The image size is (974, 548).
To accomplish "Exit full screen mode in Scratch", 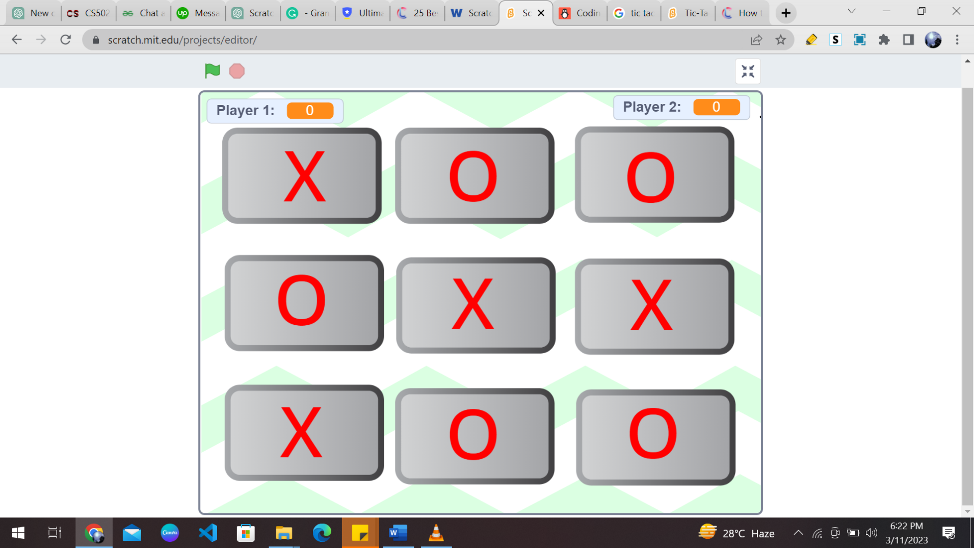I will tap(748, 71).
